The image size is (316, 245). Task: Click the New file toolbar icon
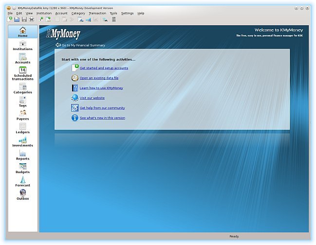coord(9,19)
